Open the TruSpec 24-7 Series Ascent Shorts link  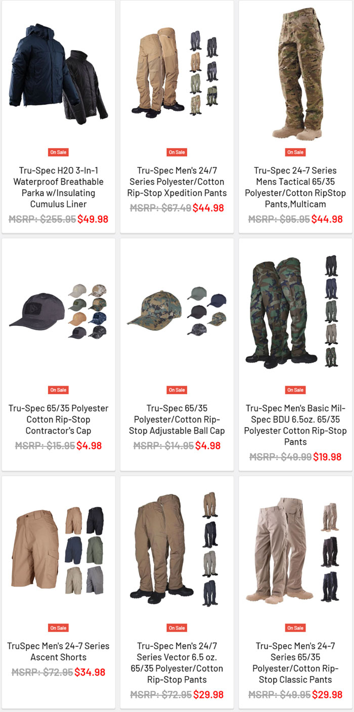coord(59,652)
